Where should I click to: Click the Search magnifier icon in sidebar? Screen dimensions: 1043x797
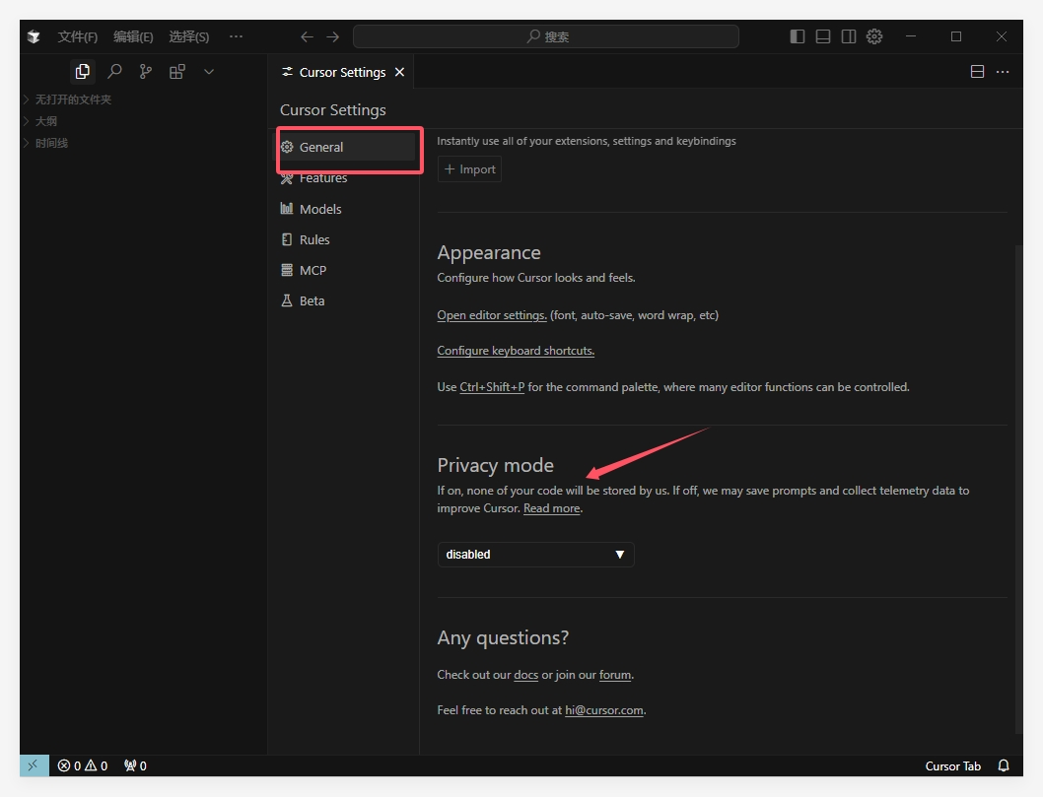click(114, 72)
